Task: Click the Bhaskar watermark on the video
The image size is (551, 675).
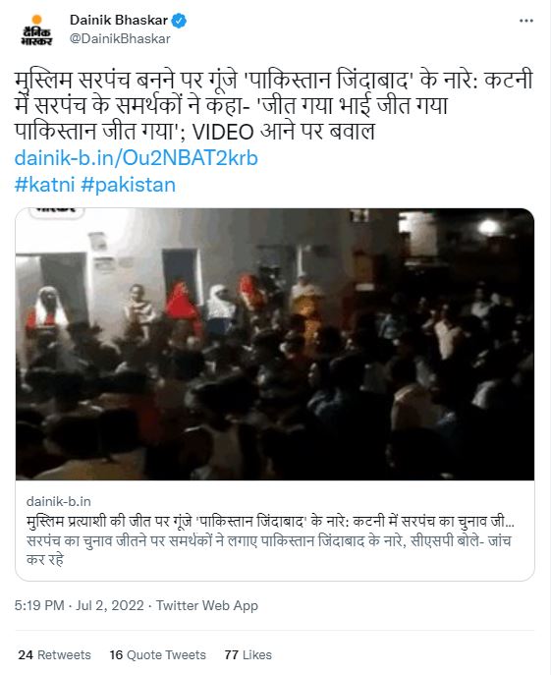Action: click(x=56, y=212)
